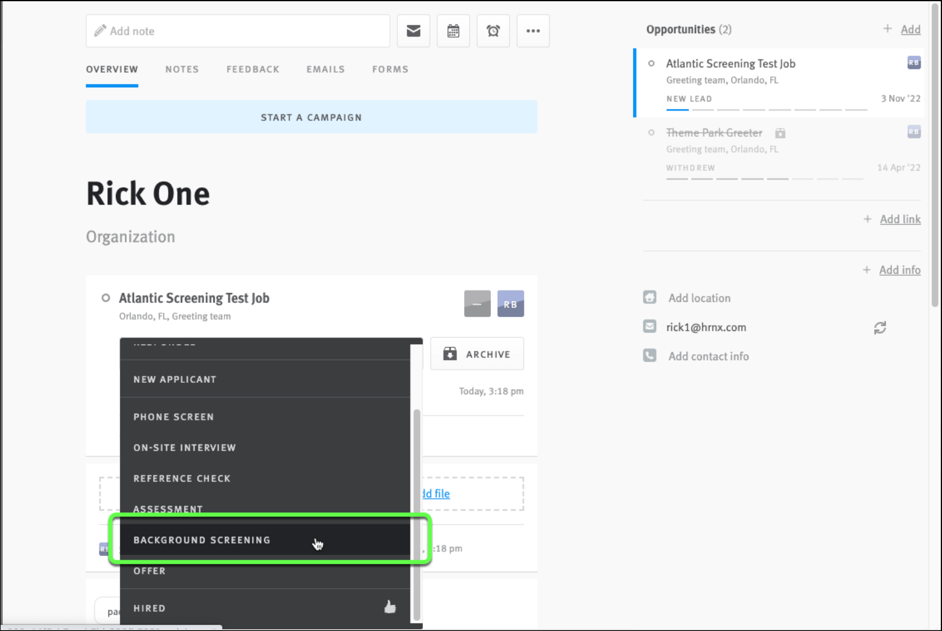
Task: Click the Add location icon
Action: coord(649,297)
